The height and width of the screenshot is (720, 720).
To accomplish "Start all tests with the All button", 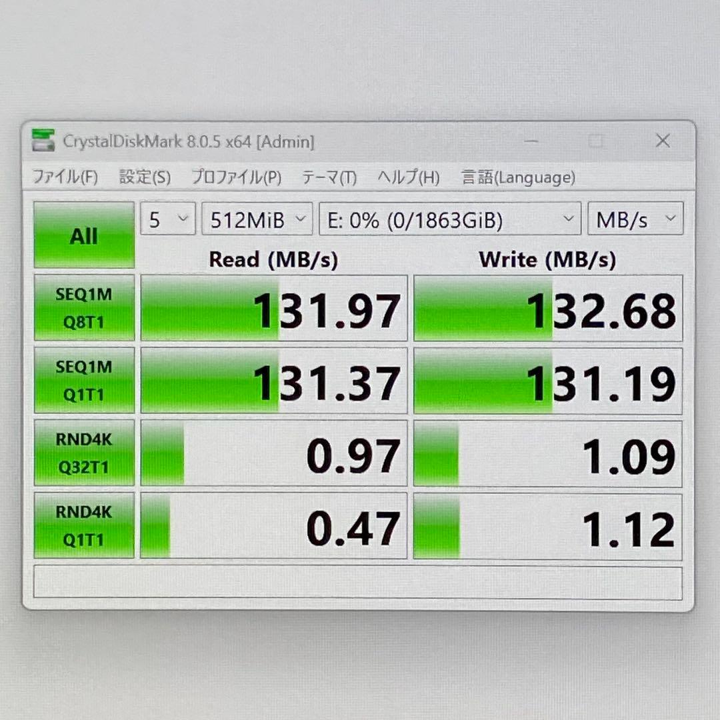I will coord(83,236).
